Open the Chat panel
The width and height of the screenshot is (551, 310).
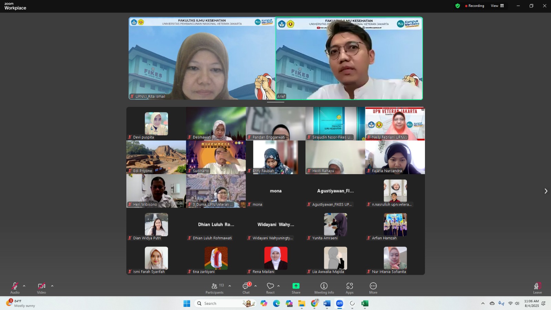(246, 288)
